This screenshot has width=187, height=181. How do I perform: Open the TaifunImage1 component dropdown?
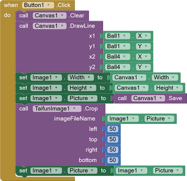click(x=57, y=109)
